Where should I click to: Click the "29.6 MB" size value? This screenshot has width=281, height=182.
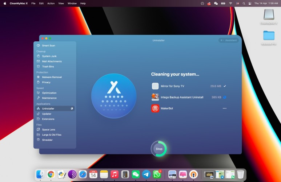[x=216, y=86]
